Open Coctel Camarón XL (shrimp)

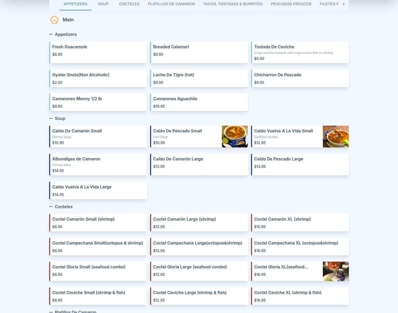[x=300, y=223]
